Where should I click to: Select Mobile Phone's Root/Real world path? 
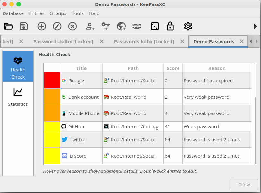(x=133, y=113)
